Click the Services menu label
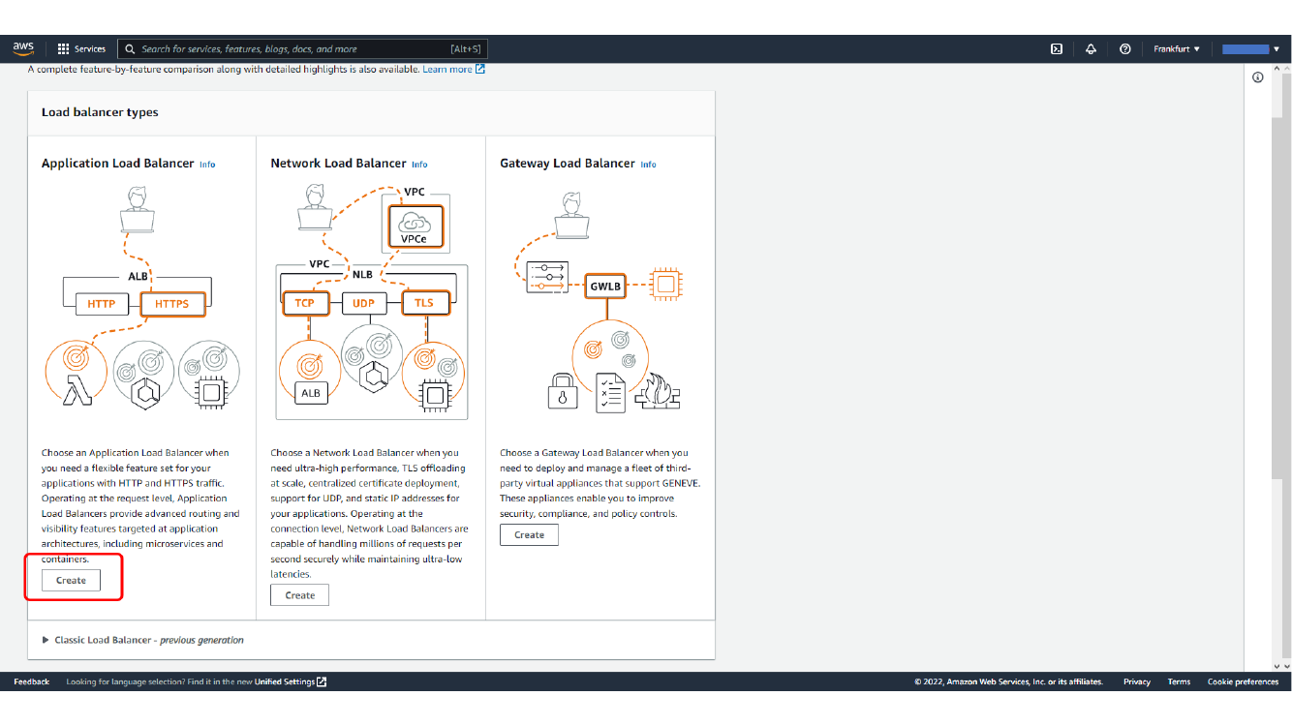Screen dimensions: 1292x726 pyautogui.click(x=90, y=48)
